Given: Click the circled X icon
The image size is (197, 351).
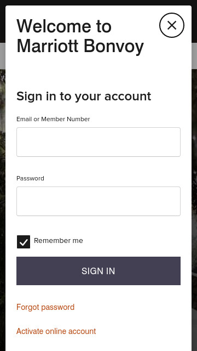Looking at the screenshot, I should coord(171,25).
